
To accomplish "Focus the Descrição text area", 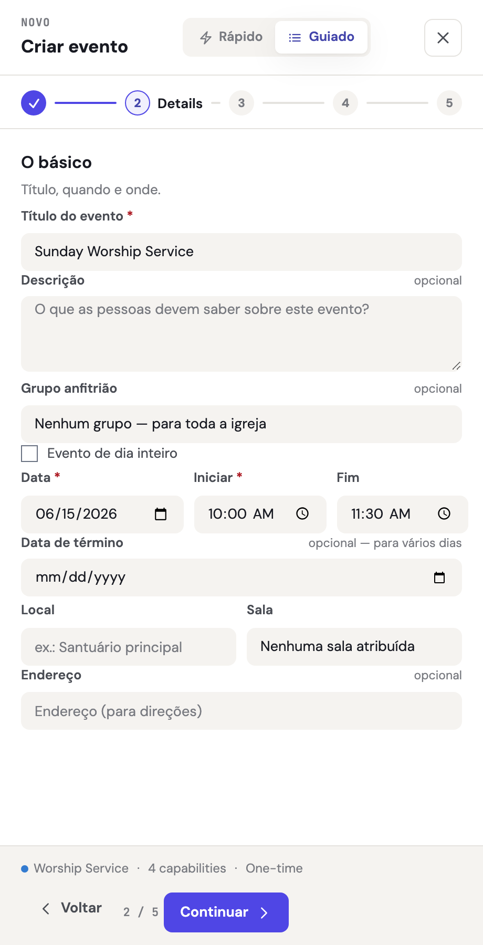I will pos(241,334).
